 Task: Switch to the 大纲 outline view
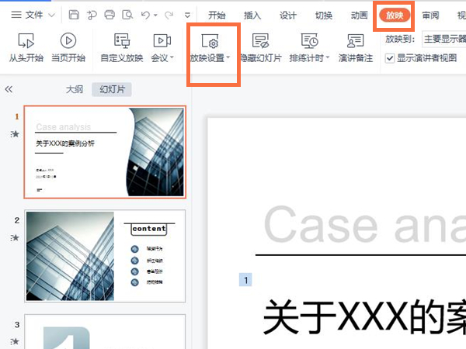tap(75, 89)
